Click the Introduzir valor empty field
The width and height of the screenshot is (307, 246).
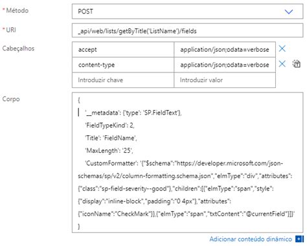point(225,80)
